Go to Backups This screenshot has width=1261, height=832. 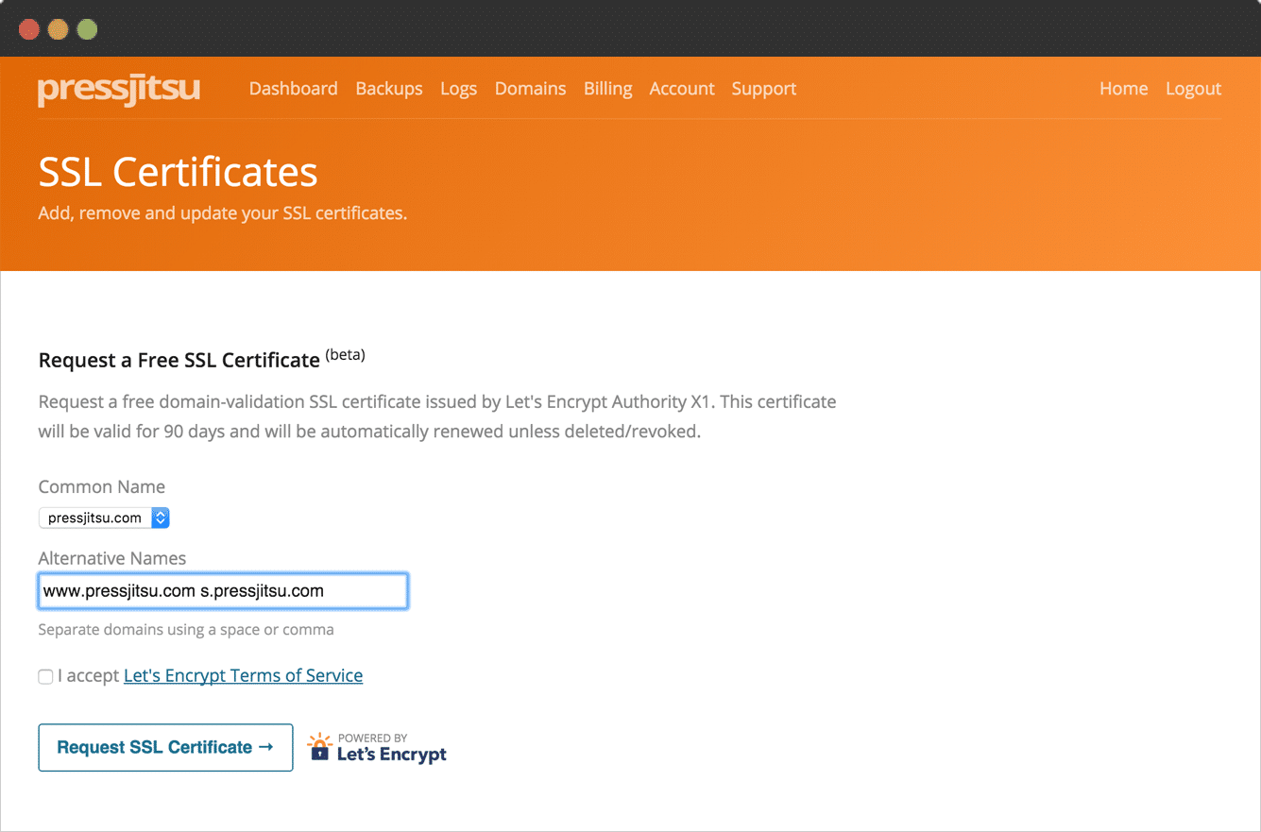389,88
